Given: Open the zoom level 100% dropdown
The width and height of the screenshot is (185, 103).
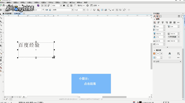Looking at the screenshot, I should (61, 5).
